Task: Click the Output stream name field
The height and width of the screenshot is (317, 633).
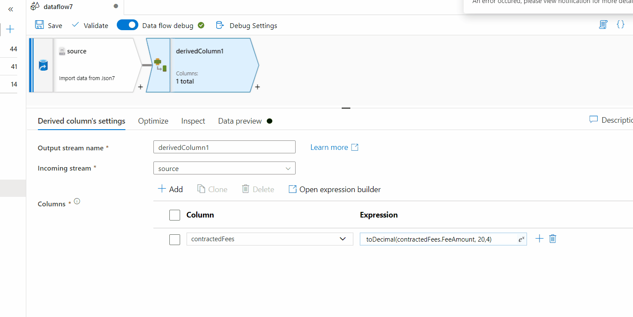Action: coord(225,147)
